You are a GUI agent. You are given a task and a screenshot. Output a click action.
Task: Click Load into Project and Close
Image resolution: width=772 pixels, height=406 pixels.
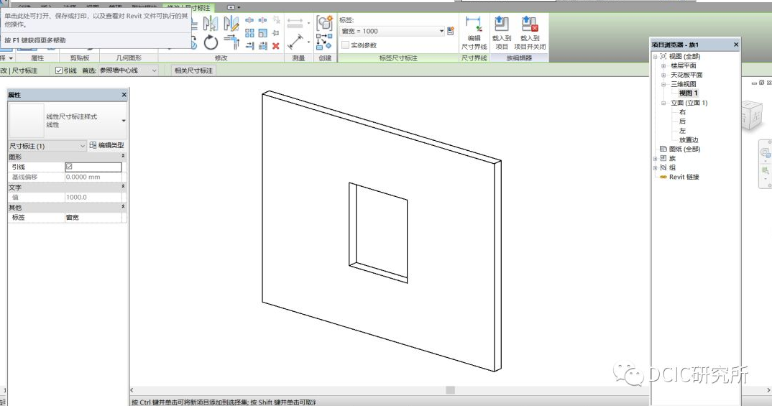tap(530, 33)
